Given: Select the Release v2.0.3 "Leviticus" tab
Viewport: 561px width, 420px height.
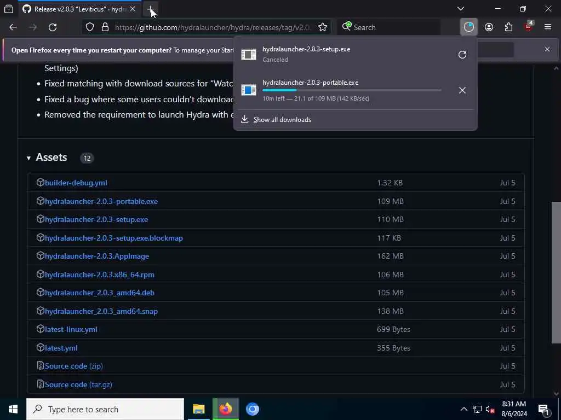Looking at the screenshot, I should 79,9.
